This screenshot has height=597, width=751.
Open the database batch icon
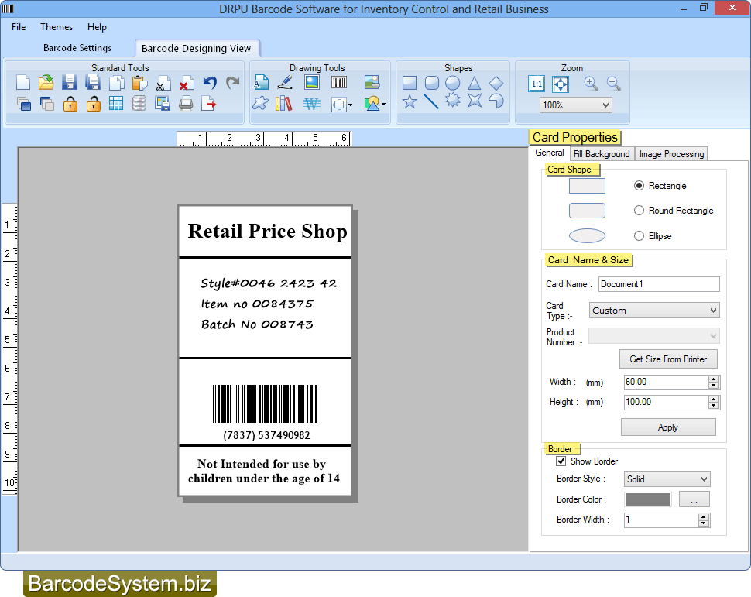tap(139, 104)
